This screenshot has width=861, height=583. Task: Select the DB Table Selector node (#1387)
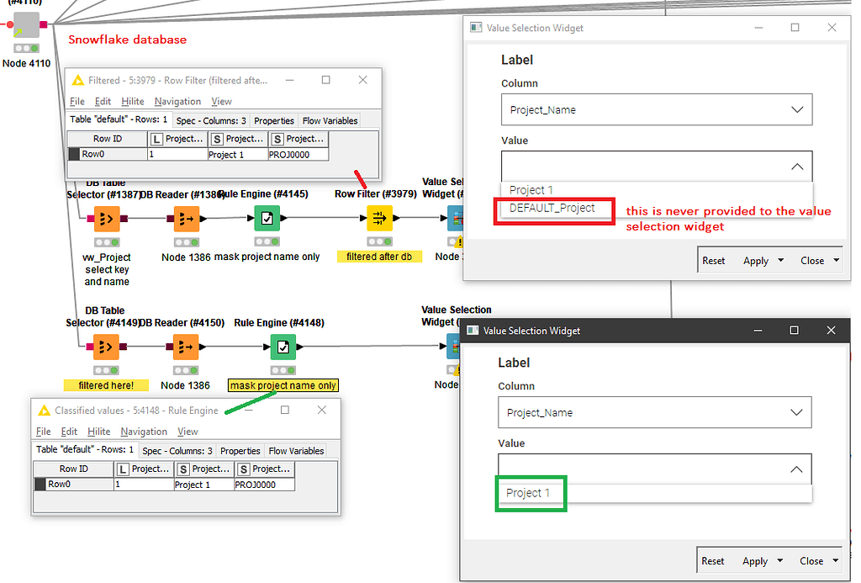point(105,219)
